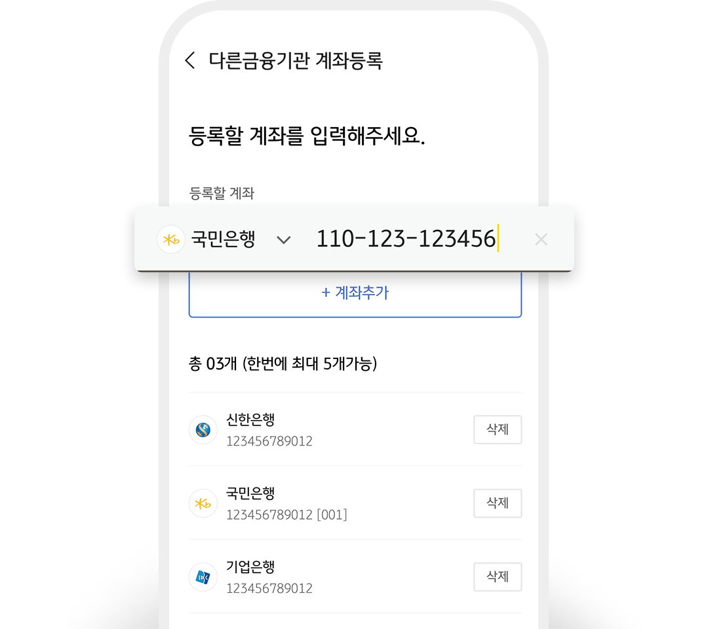Open the 국민은행 bank selector

click(223, 239)
